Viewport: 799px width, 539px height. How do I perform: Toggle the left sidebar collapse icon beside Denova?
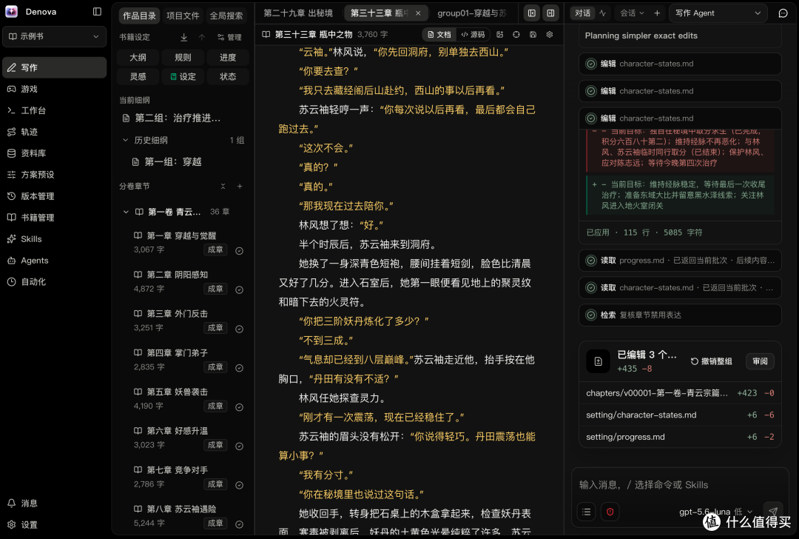(97, 11)
